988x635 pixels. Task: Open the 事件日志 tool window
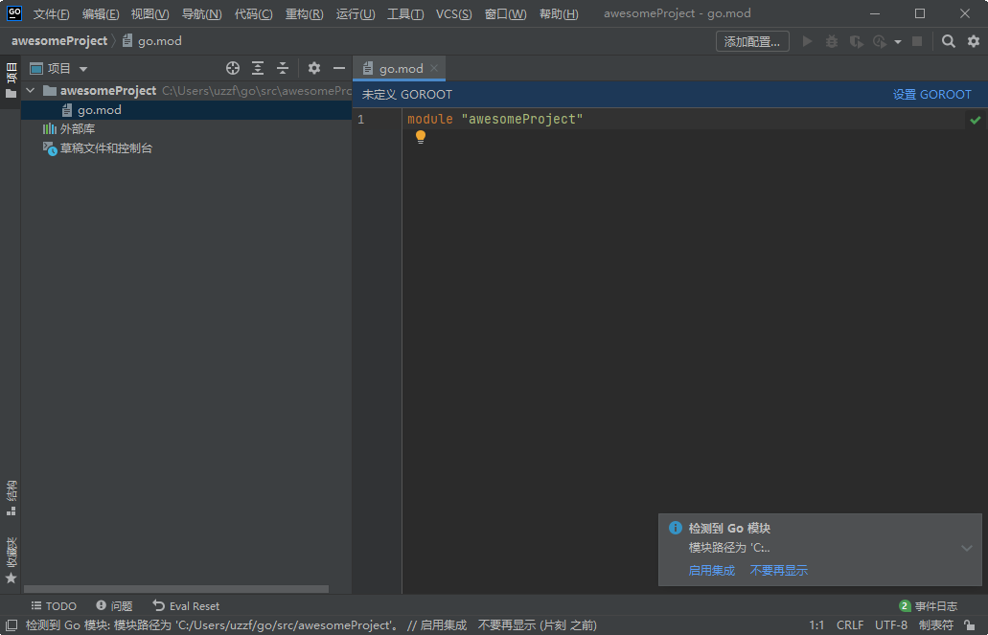pos(929,606)
